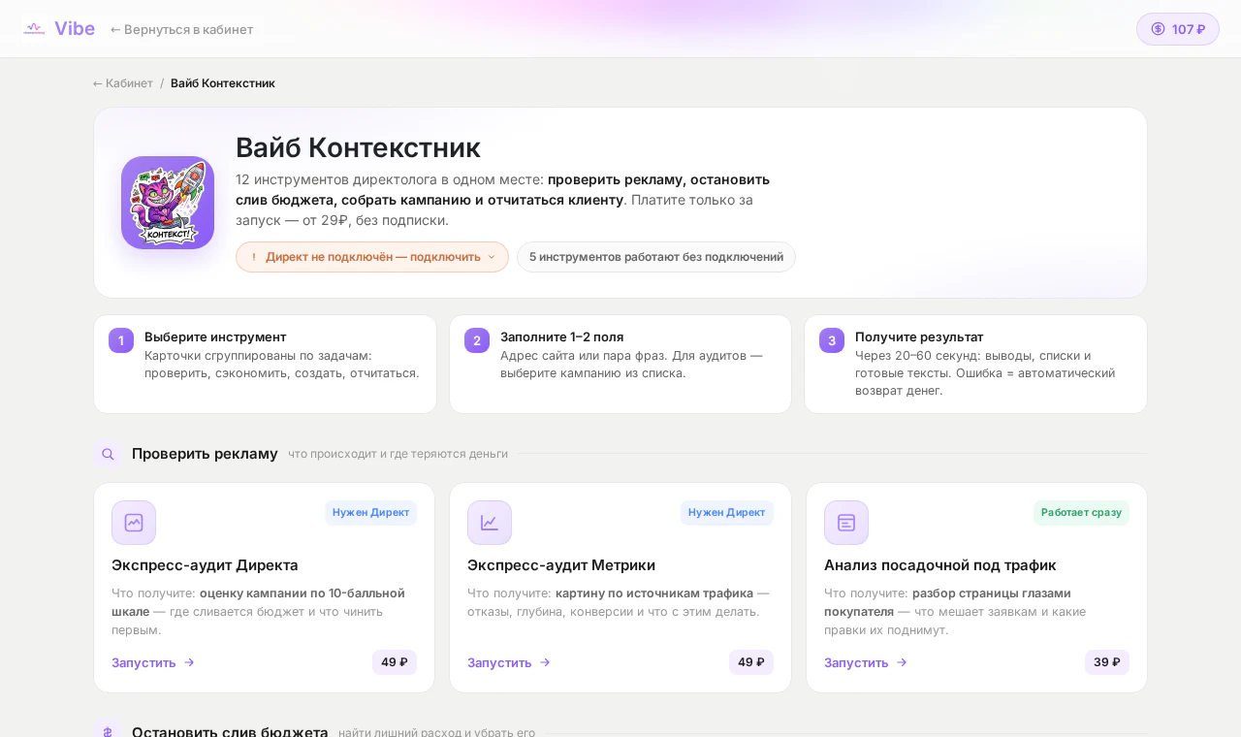Click 49 ₽ price on Экспресс-аудит Метрики
1241x737 pixels.
click(x=751, y=662)
